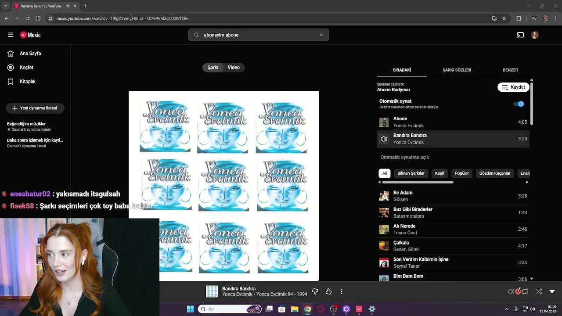Bookmark the page with the star icon
Screen dimensions: 562x316
(x=504, y=18)
